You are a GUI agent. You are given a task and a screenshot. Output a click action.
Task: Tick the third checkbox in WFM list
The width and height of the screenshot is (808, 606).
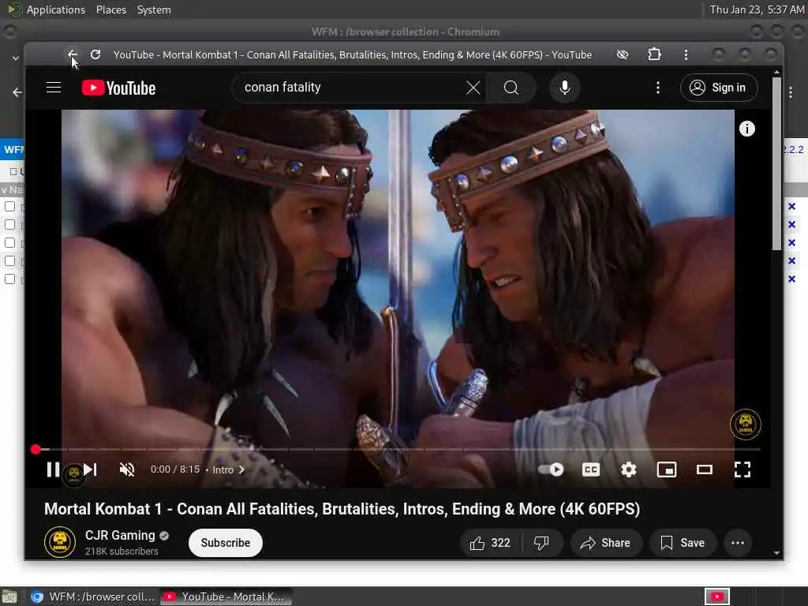pos(9,243)
